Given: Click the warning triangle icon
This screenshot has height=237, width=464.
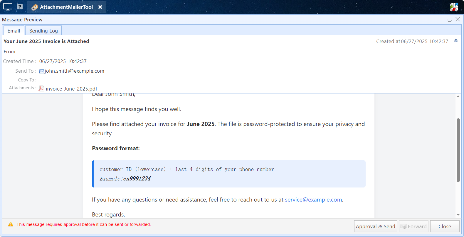Looking at the screenshot, I should (x=11, y=224).
